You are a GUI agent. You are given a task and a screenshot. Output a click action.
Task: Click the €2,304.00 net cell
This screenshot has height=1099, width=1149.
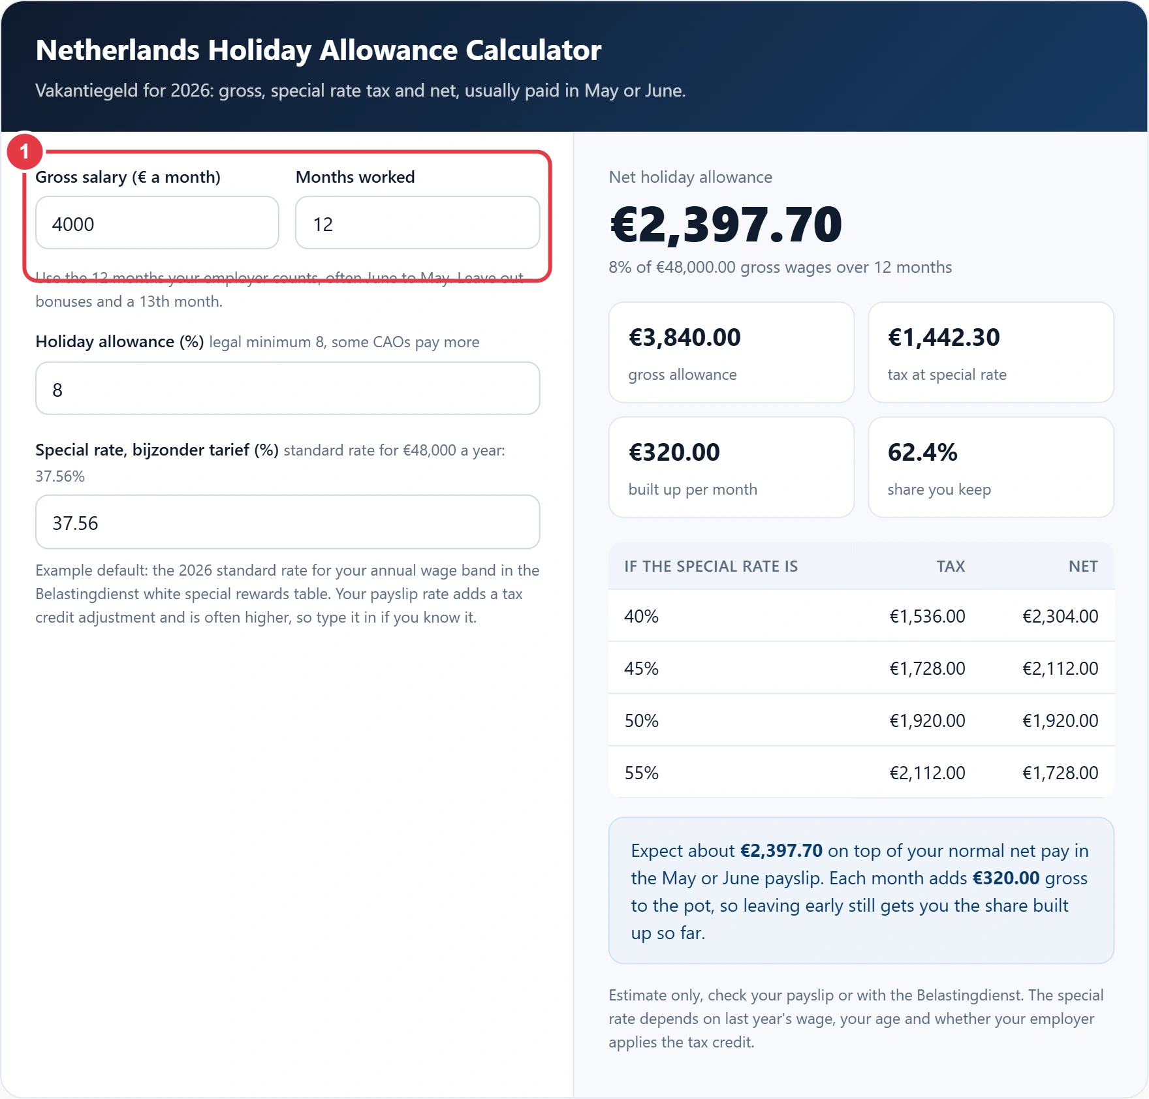tap(1060, 616)
